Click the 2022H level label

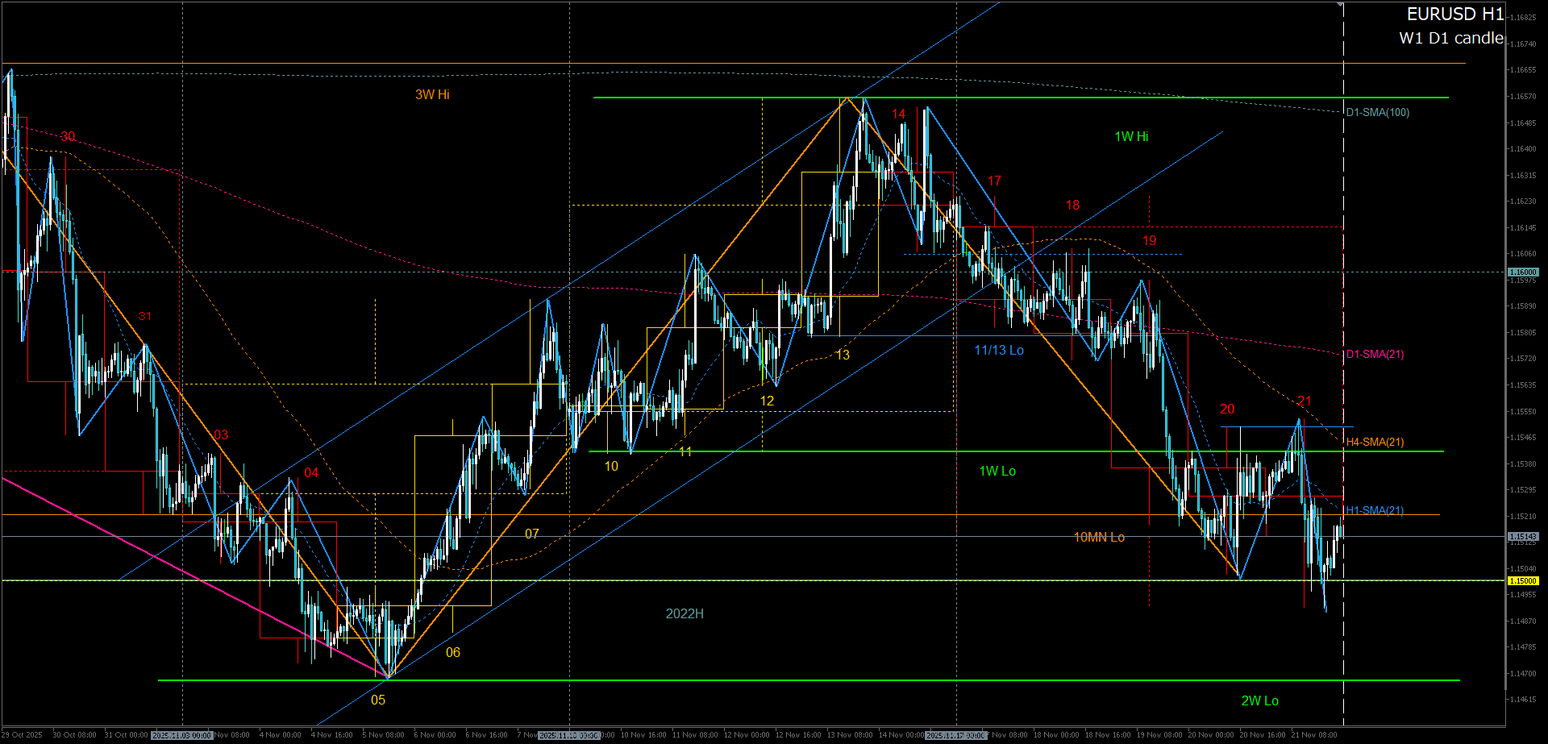pyautogui.click(x=684, y=613)
